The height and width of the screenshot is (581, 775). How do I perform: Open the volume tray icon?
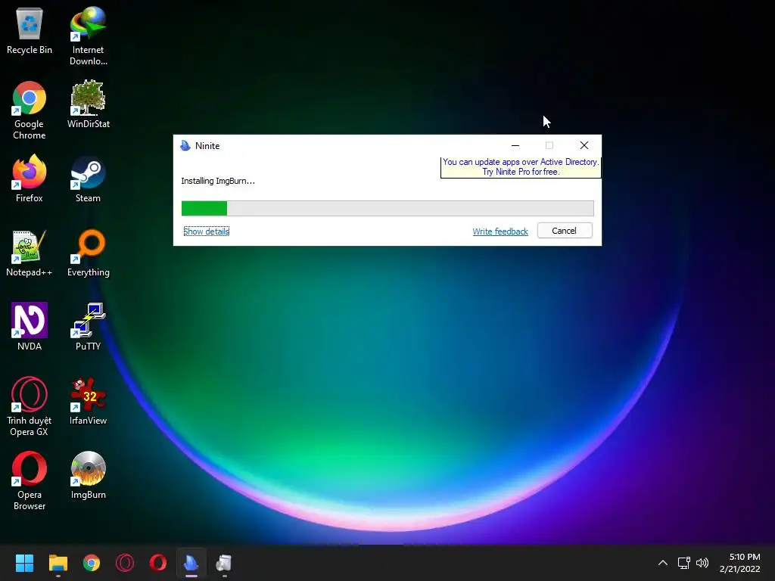click(x=702, y=563)
